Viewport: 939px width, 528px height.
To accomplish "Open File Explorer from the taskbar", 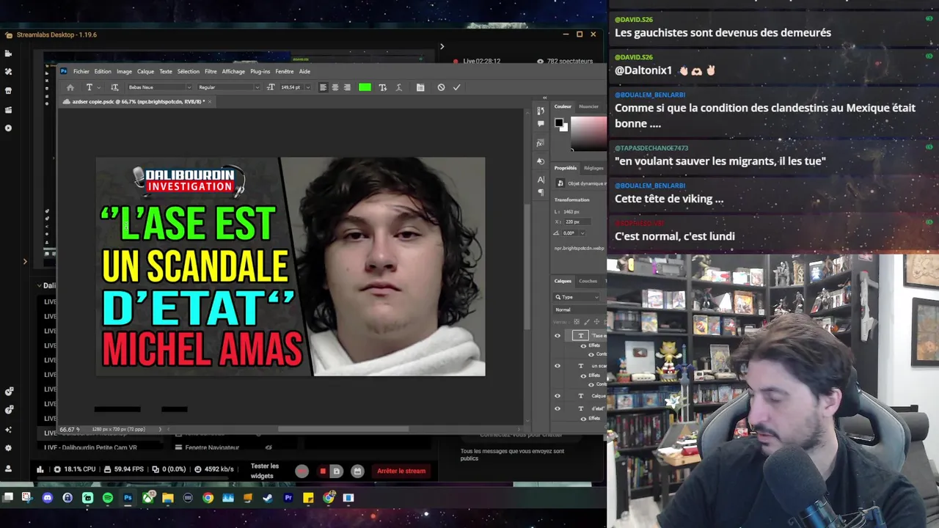I will [168, 498].
